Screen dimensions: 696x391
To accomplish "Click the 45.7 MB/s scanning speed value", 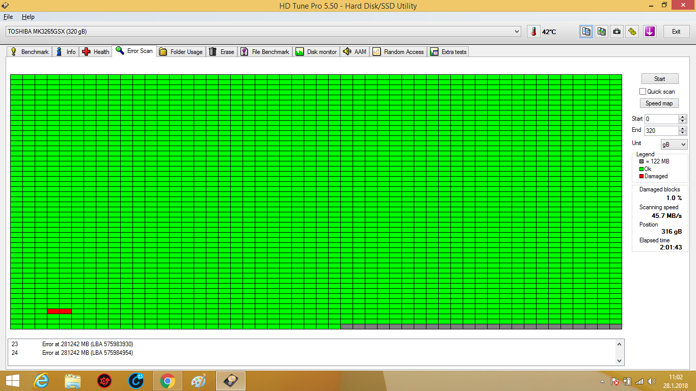I will (x=666, y=216).
